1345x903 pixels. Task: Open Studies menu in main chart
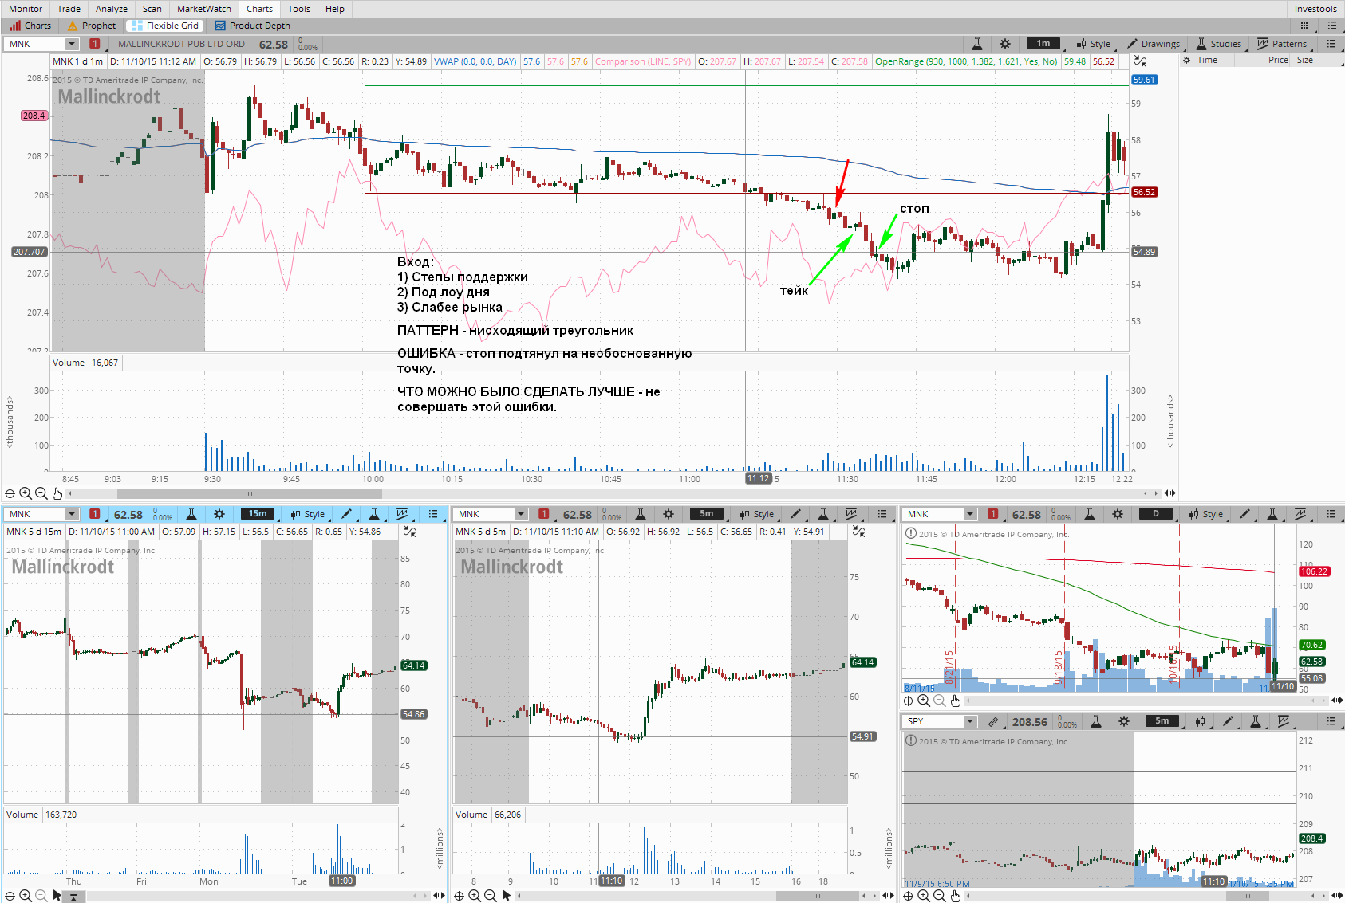(1218, 44)
